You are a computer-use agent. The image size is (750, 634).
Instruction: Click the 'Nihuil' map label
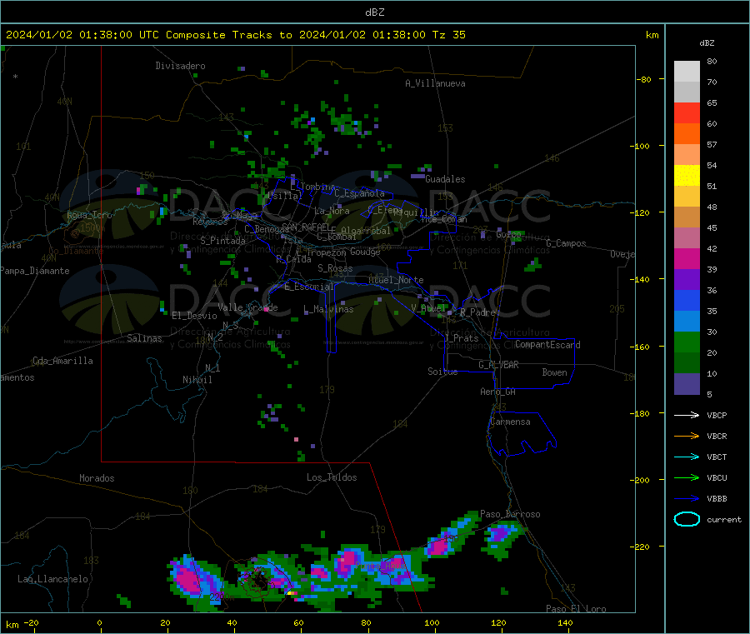pos(197,380)
